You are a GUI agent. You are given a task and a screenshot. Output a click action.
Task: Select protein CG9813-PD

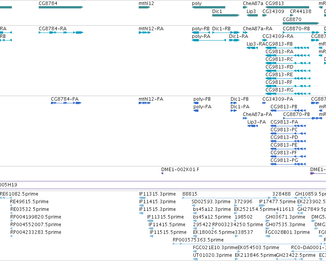click(x=288, y=141)
